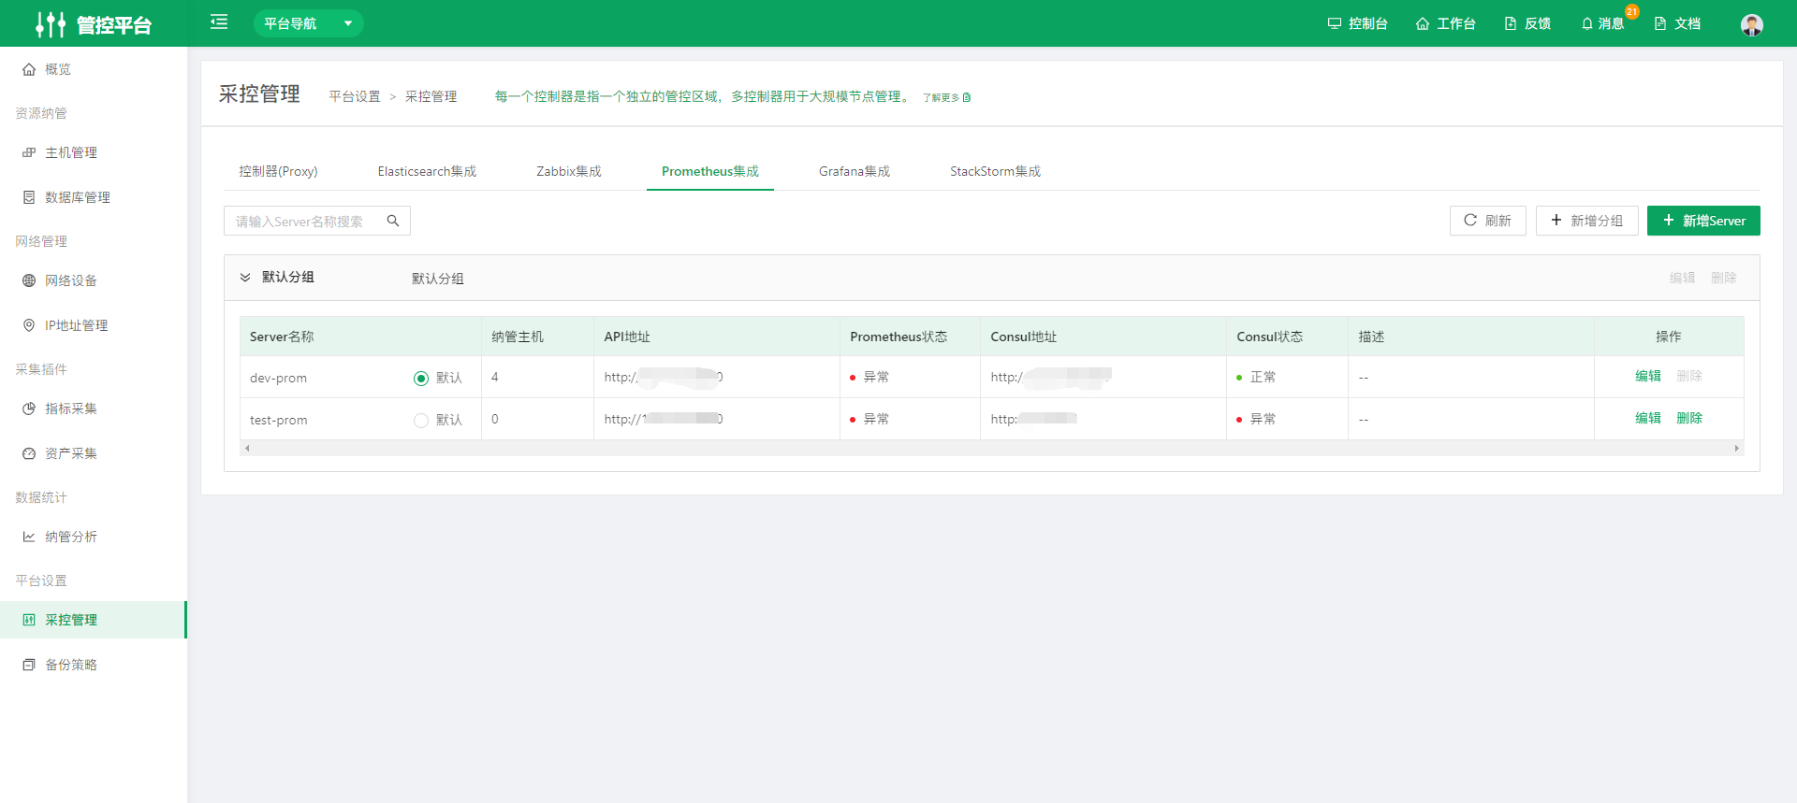This screenshot has width=1797, height=803.
Task: Open the 平台导航 dropdown
Action: [308, 23]
